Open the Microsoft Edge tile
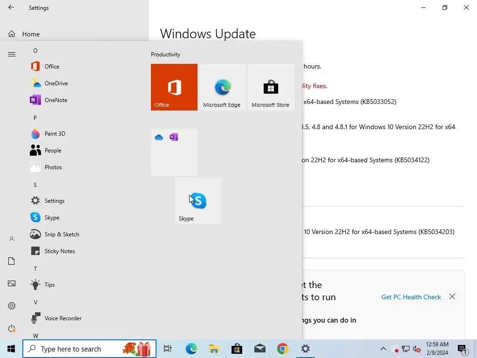Image resolution: width=477 pixels, height=358 pixels. pyautogui.click(x=222, y=87)
